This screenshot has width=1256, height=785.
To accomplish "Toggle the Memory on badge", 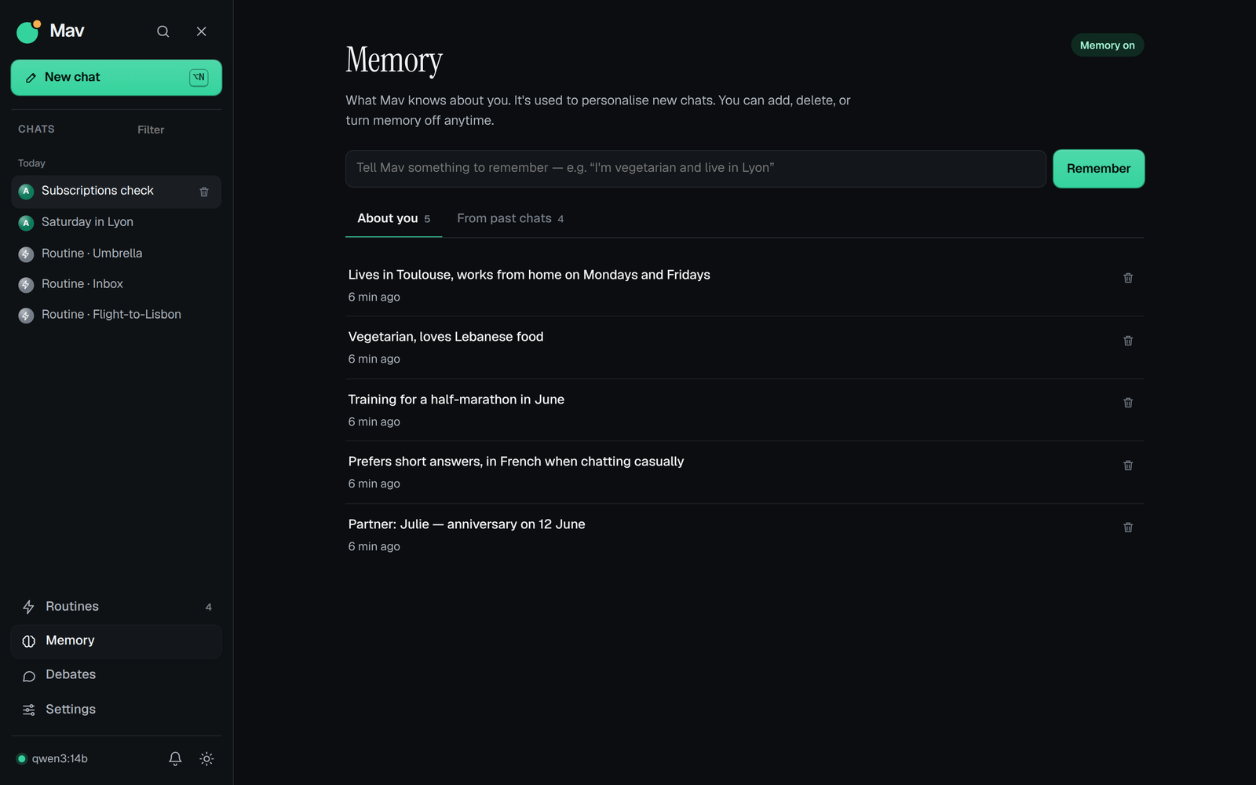I will pos(1107,46).
